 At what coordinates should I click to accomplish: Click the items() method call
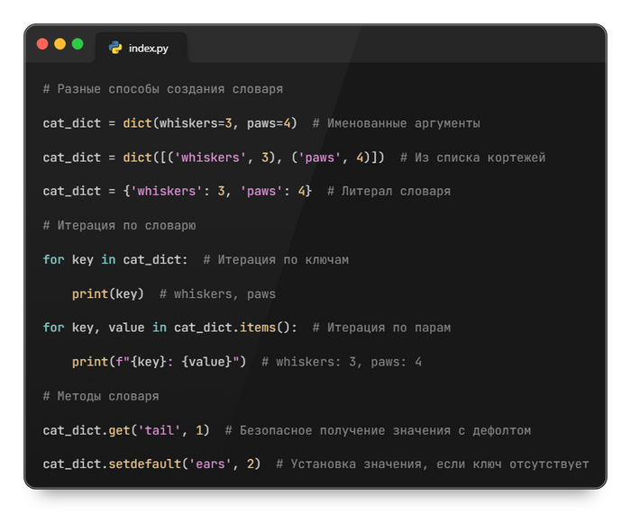258,328
